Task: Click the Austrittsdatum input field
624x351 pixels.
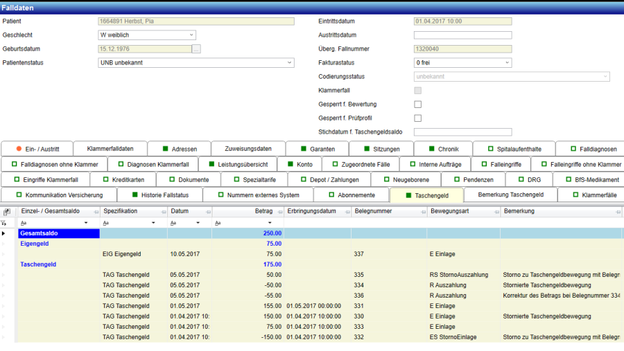Action: 462,35
